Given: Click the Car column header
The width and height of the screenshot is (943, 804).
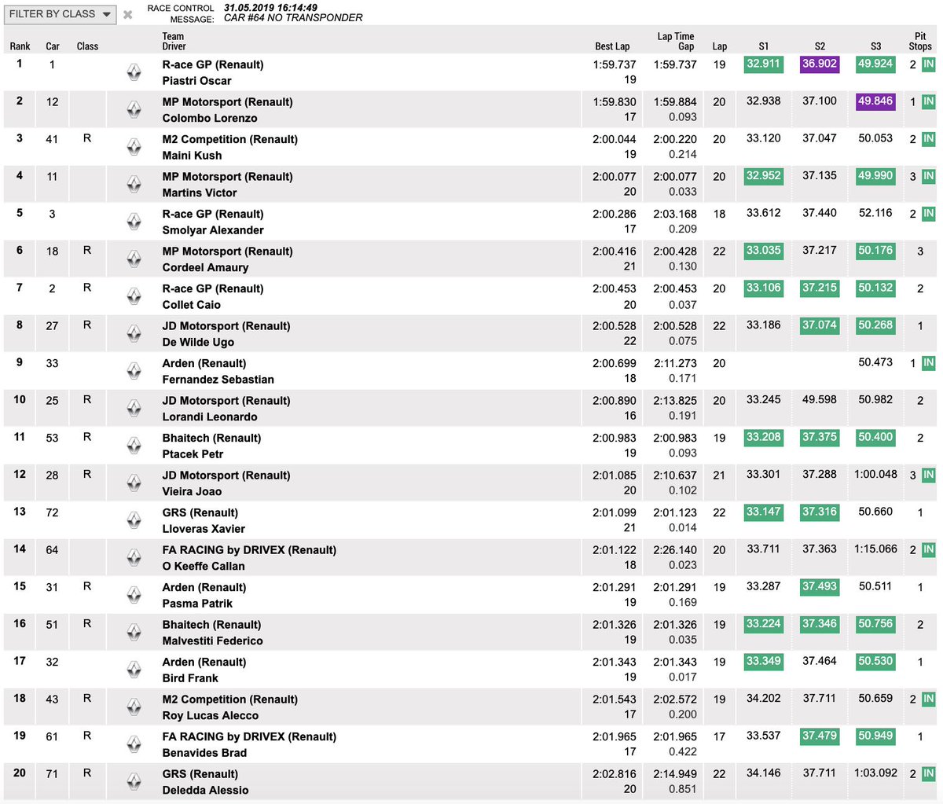Looking at the screenshot, I should tap(53, 46).
